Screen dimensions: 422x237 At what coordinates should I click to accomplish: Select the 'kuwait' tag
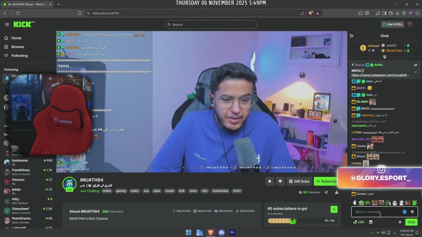pos(169,191)
